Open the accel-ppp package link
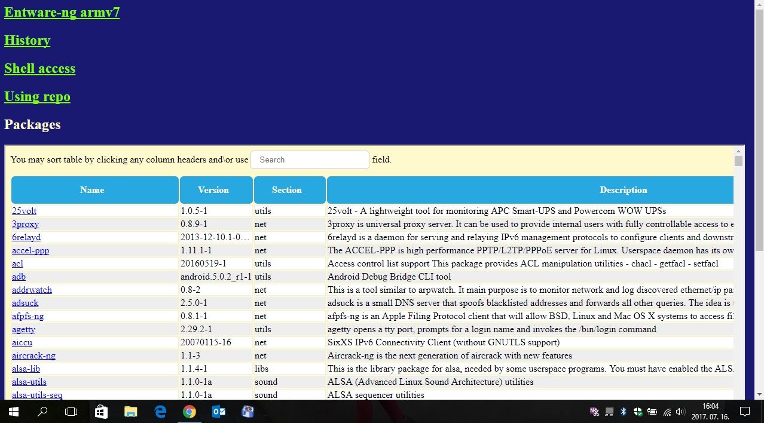The image size is (764, 423). (x=30, y=250)
